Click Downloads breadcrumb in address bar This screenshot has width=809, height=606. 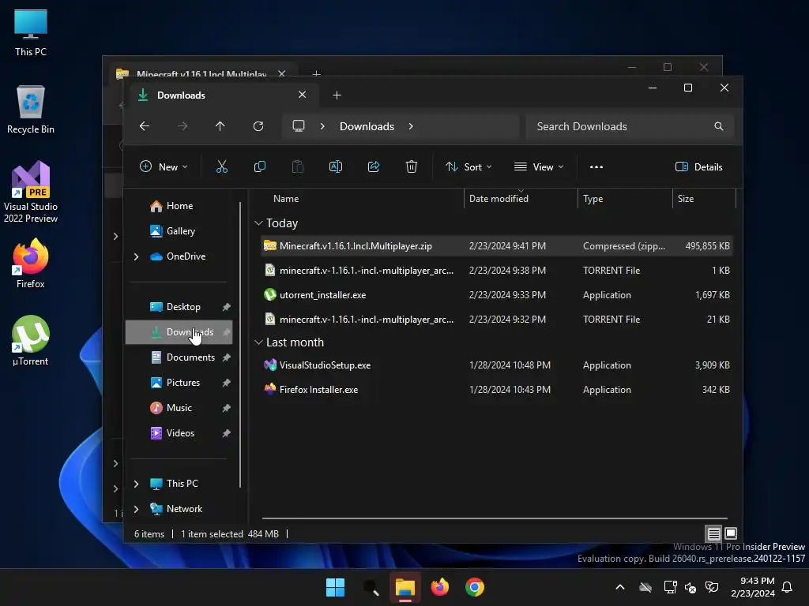pos(367,126)
